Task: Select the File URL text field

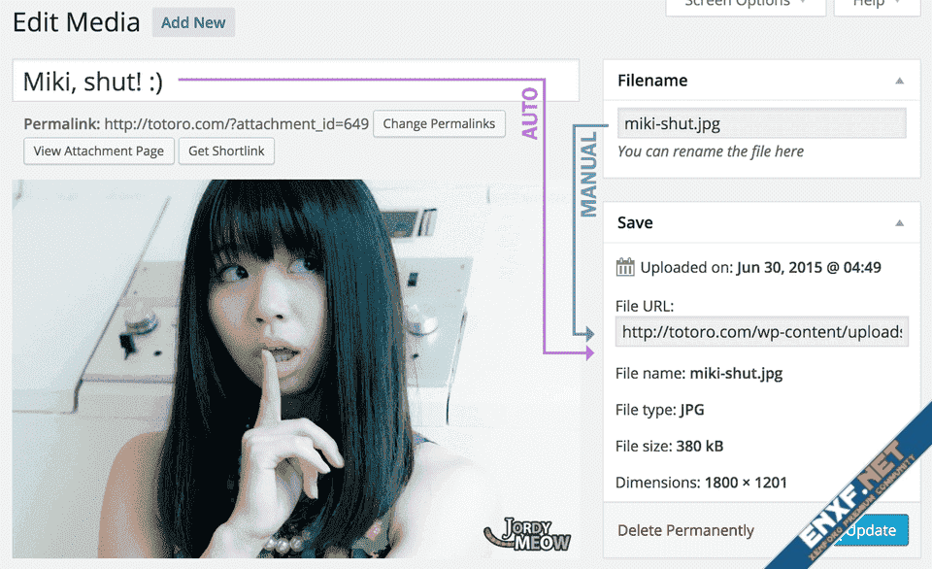Action: 761,332
